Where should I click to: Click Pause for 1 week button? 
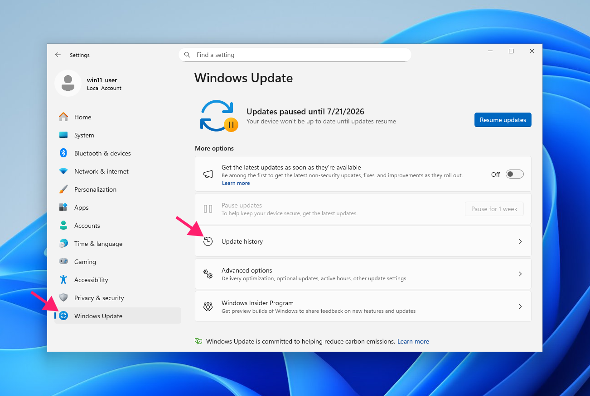pos(494,209)
